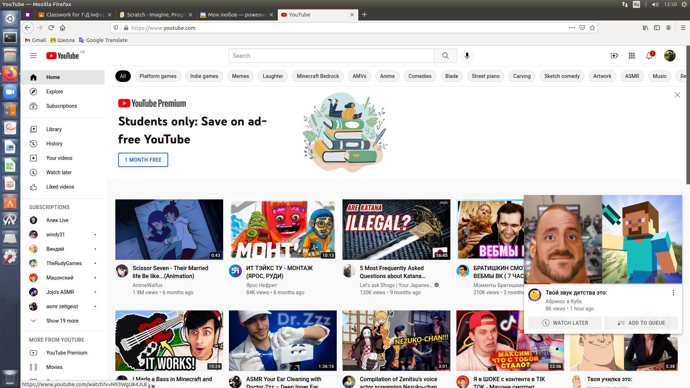This screenshot has width=690, height=388.
Task: Select the Minecraft Bedrock filter chip
Action: (x=318, y=76)
